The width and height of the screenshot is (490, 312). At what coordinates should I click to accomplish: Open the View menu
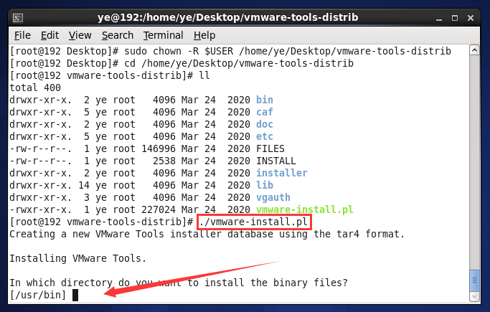click(80, 35)
